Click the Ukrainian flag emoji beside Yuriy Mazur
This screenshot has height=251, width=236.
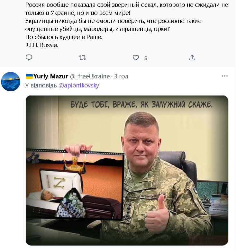click(x=29, y=76)
